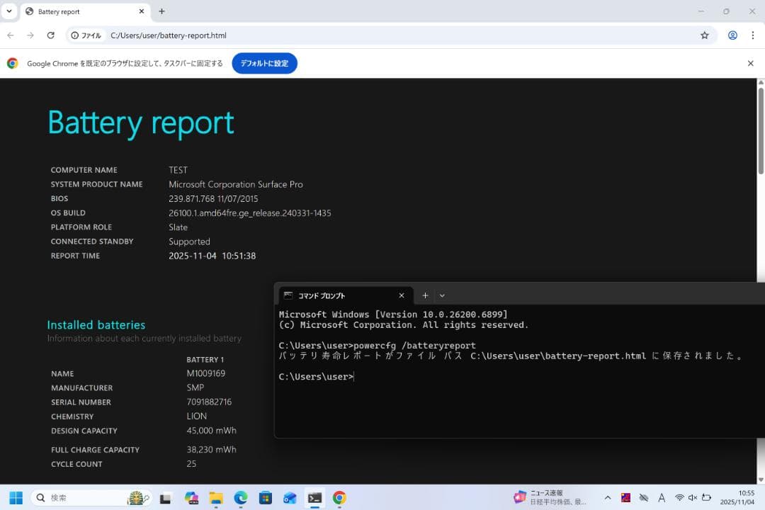
Task: Open Wi-Fi settings from the system tray
Action: tap(680, 497)
